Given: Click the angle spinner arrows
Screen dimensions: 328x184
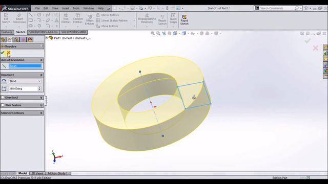Looking at the screenshot, I should point(39,88).
